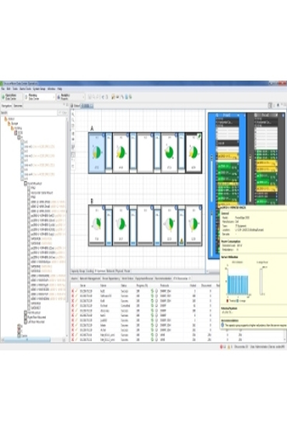This screenshot has width=287, height=431.
Task: Open the Help menu
Action: [x=60, y=89]
